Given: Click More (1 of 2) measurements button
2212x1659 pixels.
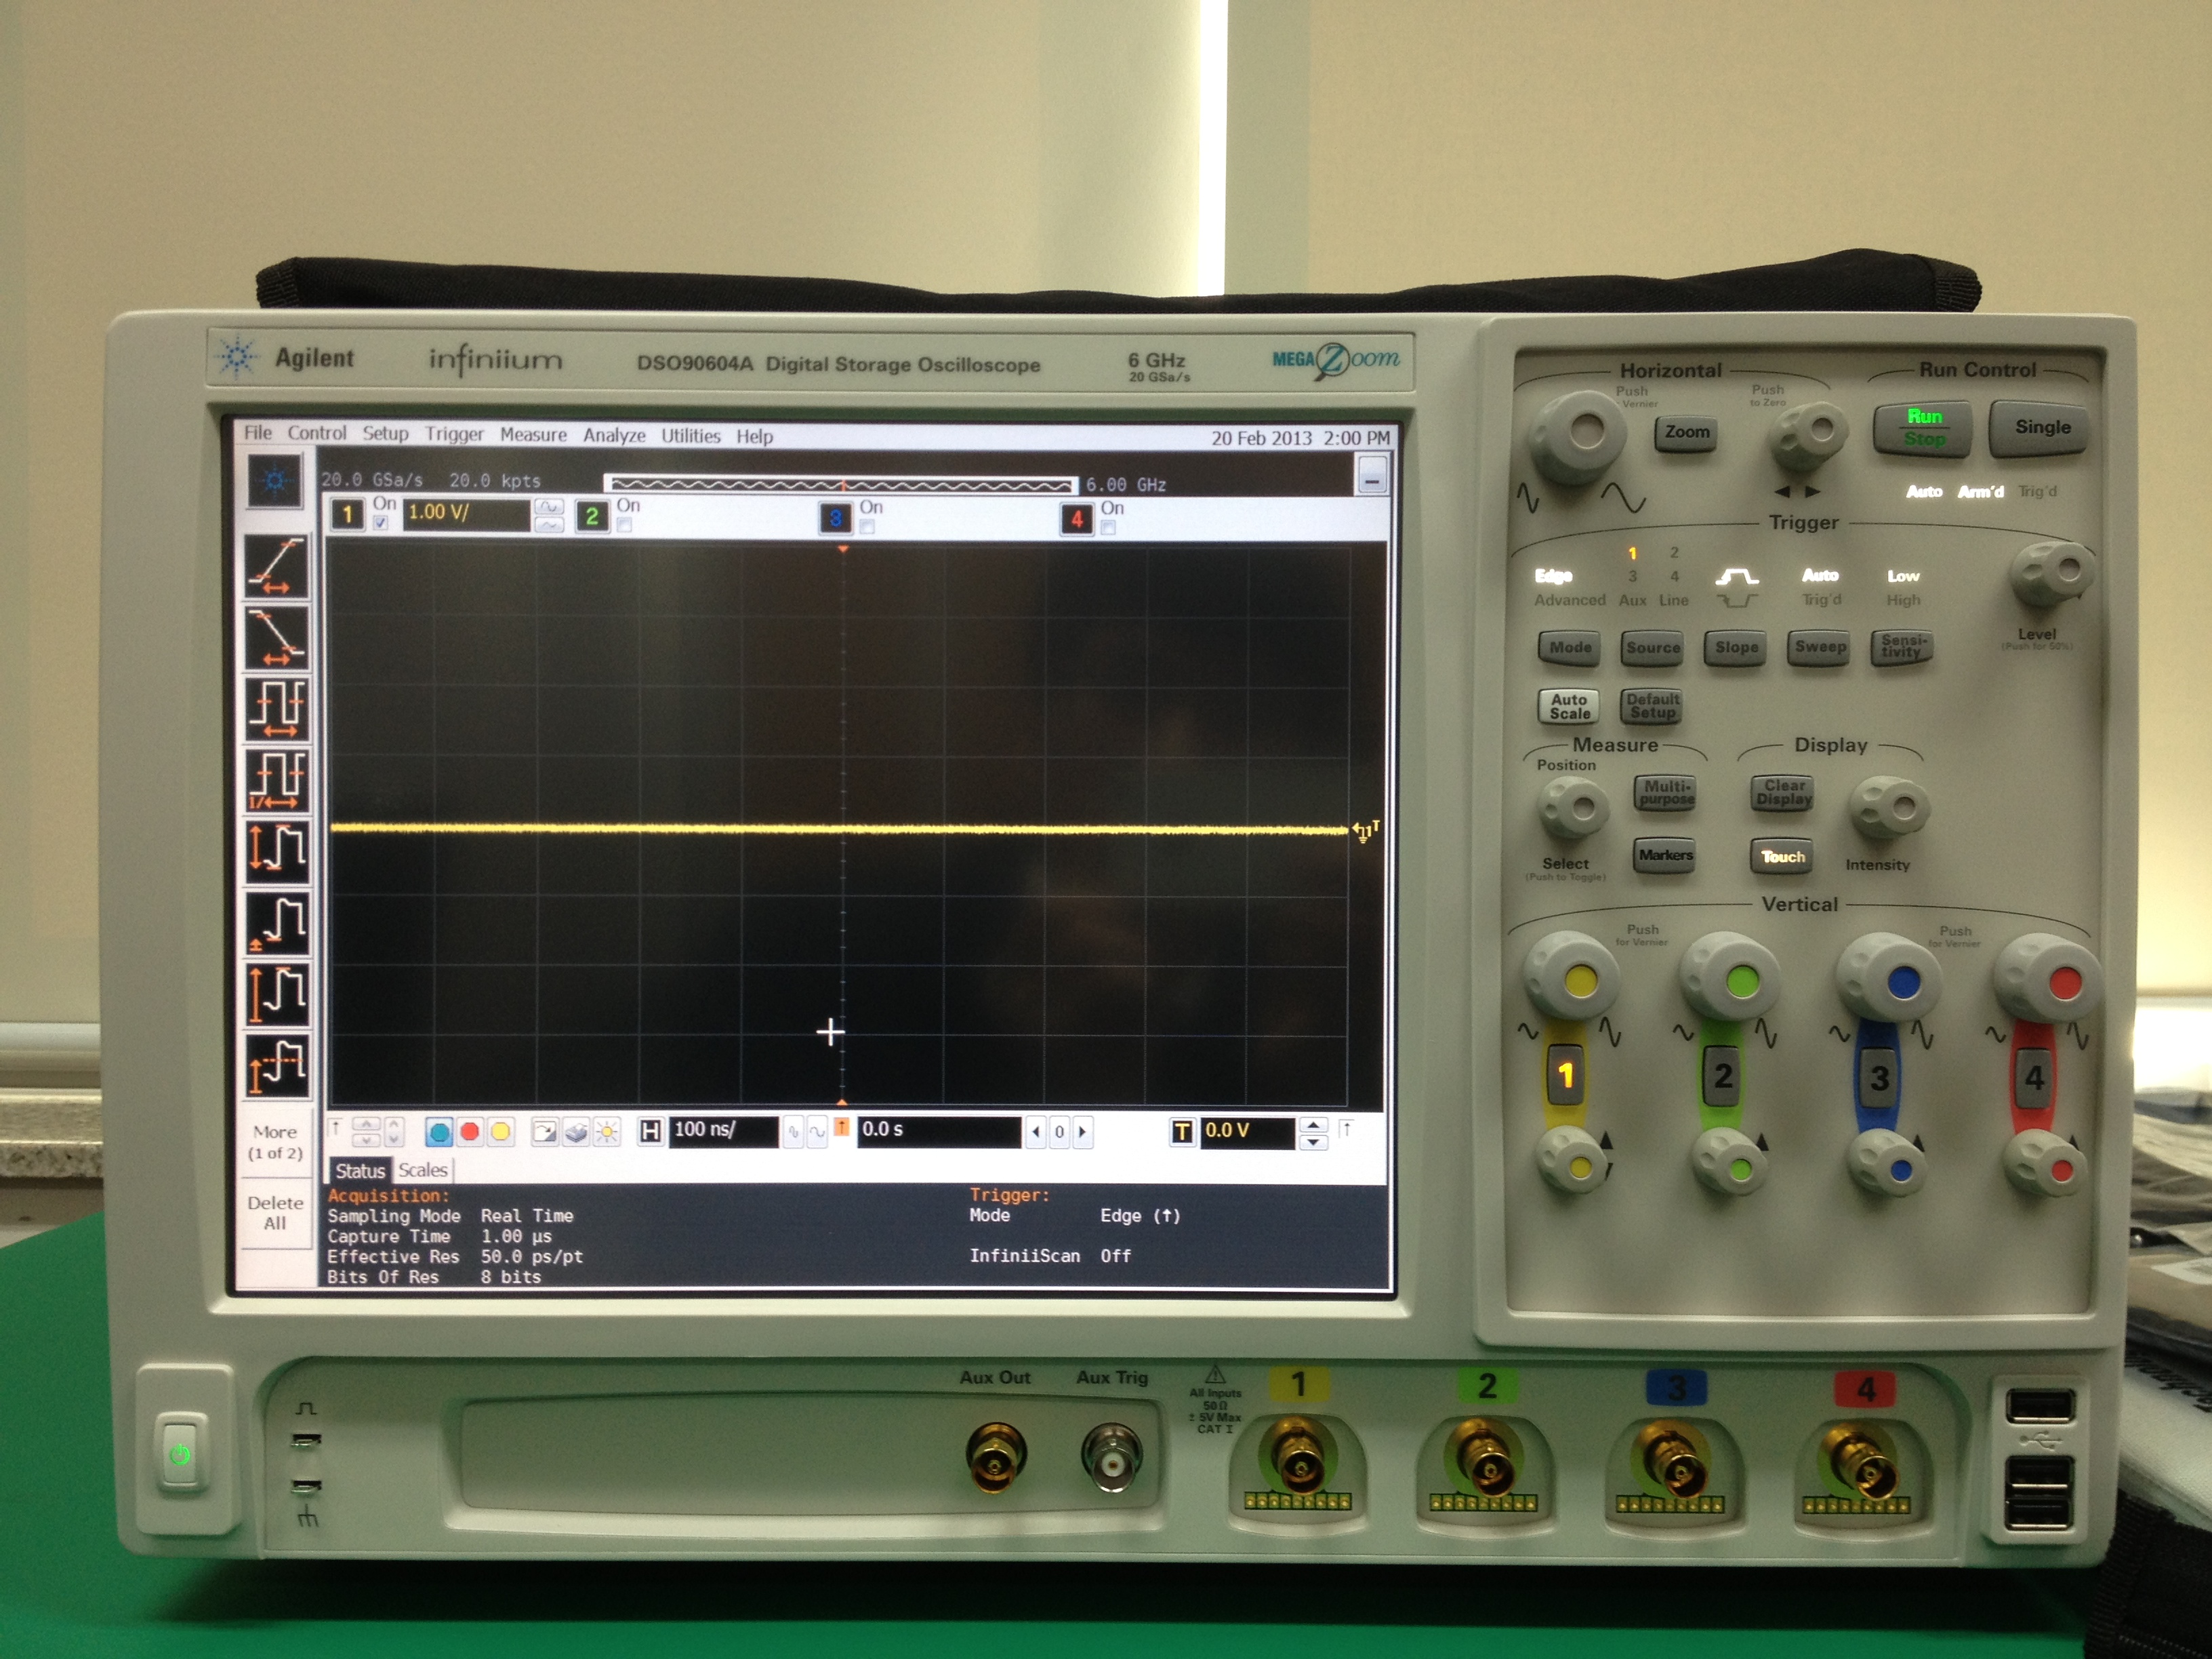Looking at the screenshot, I should pyautogui.click(x=275, y=1142).
